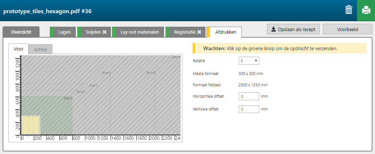Focus the Horizontale offset input field
The image size is (375, 154).
point(249,97)
